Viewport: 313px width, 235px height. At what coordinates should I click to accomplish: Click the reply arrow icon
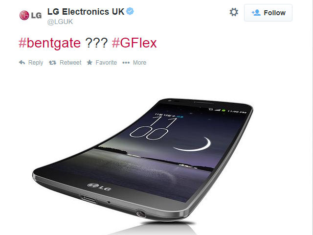pyautogui.click(x=22, y=63)
